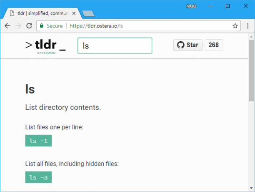Select the ls -a command block
The height and width of the screenshot is (192, 255).
38,177
